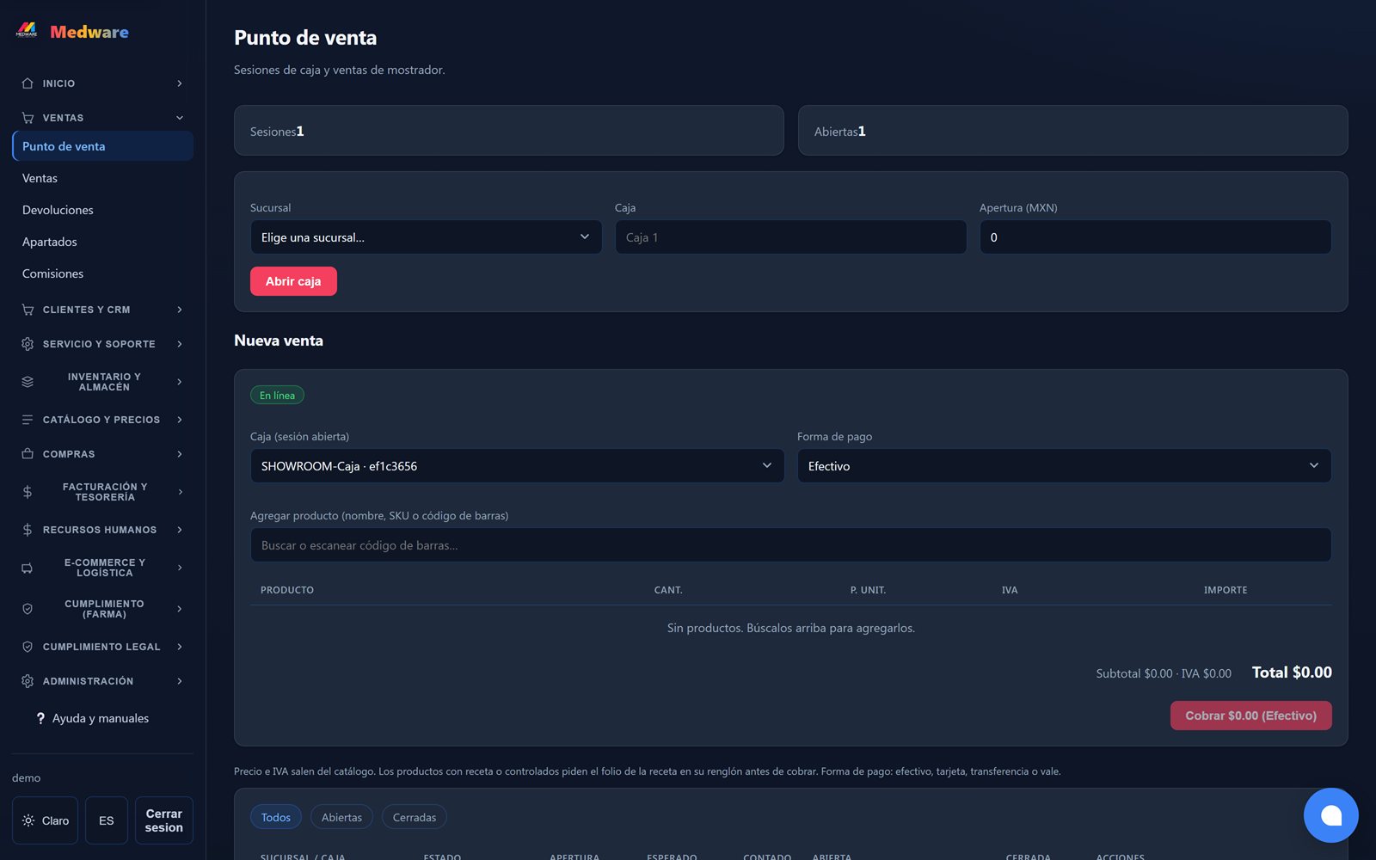1376x860 pixels.
Task: Open the chat bubble widget
Action: tap(1330, 815)
